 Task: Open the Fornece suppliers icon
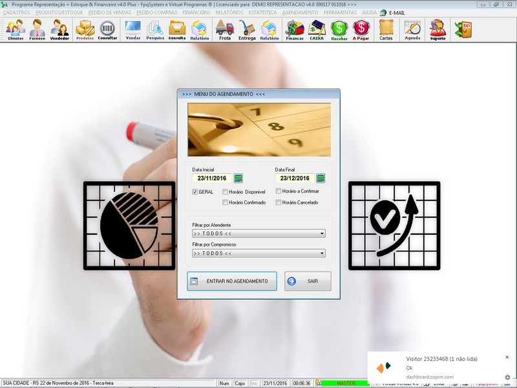[37, 30]
